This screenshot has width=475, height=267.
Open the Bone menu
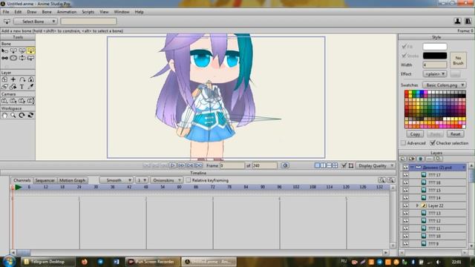pos(47,12)
